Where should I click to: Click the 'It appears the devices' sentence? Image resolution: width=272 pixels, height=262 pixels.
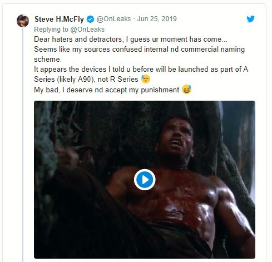click(x=141, y=70)
